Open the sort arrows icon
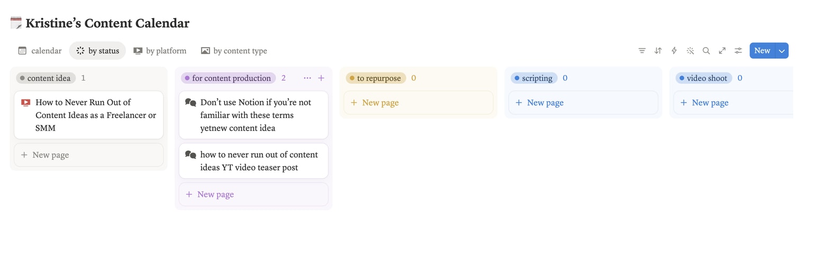Screen dimensions: 813x272 coord(658,51)
